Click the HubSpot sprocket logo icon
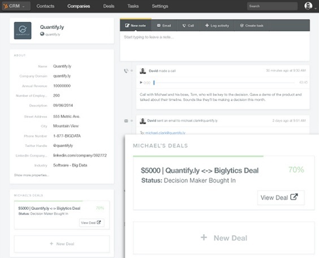The image size is (319, 258). pyautogui.click(x=6, y=6)
